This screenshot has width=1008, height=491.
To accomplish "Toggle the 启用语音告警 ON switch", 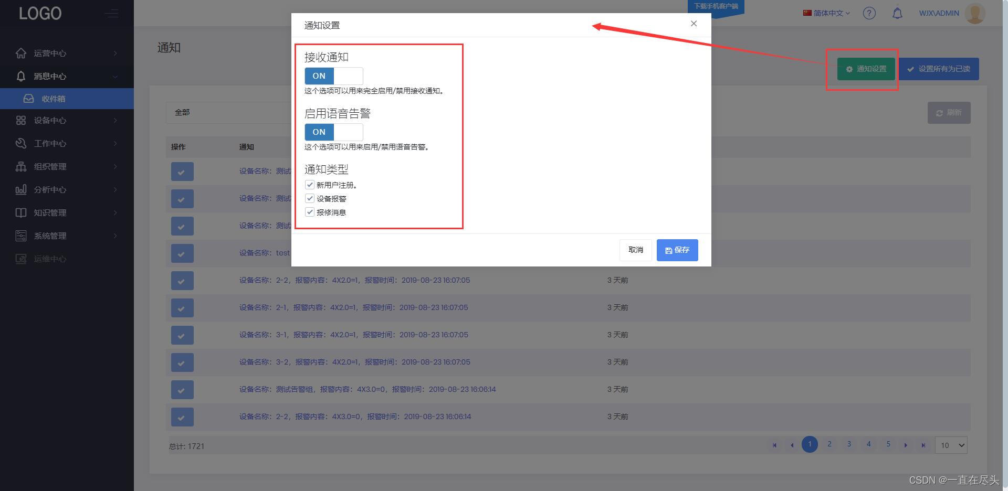I will (x=333, y=132).
